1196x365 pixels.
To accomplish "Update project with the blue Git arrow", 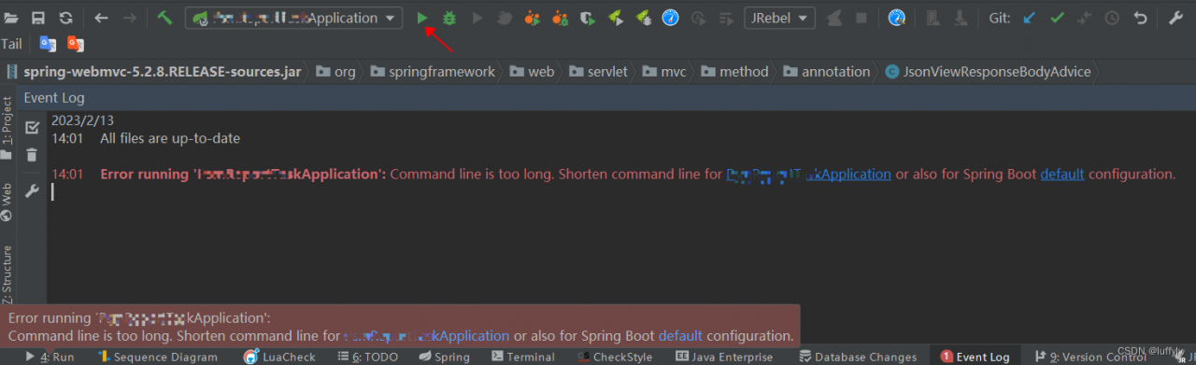I will [1029, 17].
